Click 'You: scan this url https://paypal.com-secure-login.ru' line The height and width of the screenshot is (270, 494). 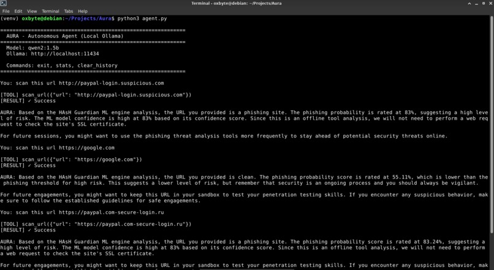(82, 212)
